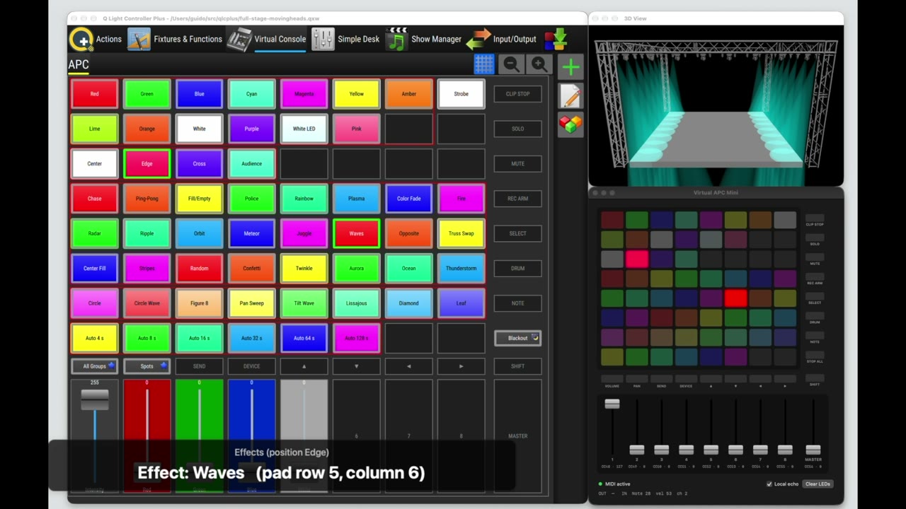
Task: Click the Clear LEDs button
Action: 818,484
